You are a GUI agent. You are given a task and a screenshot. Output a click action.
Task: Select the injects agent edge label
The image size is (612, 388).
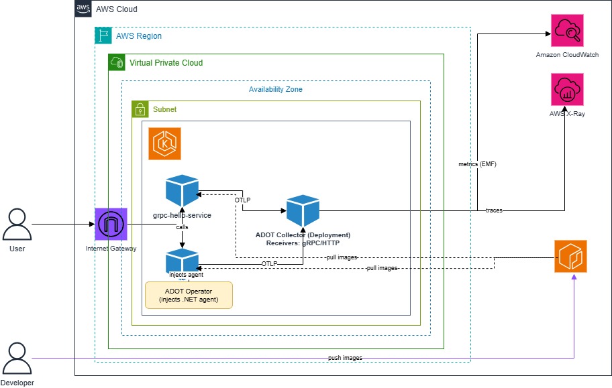[x=186, y=275]
